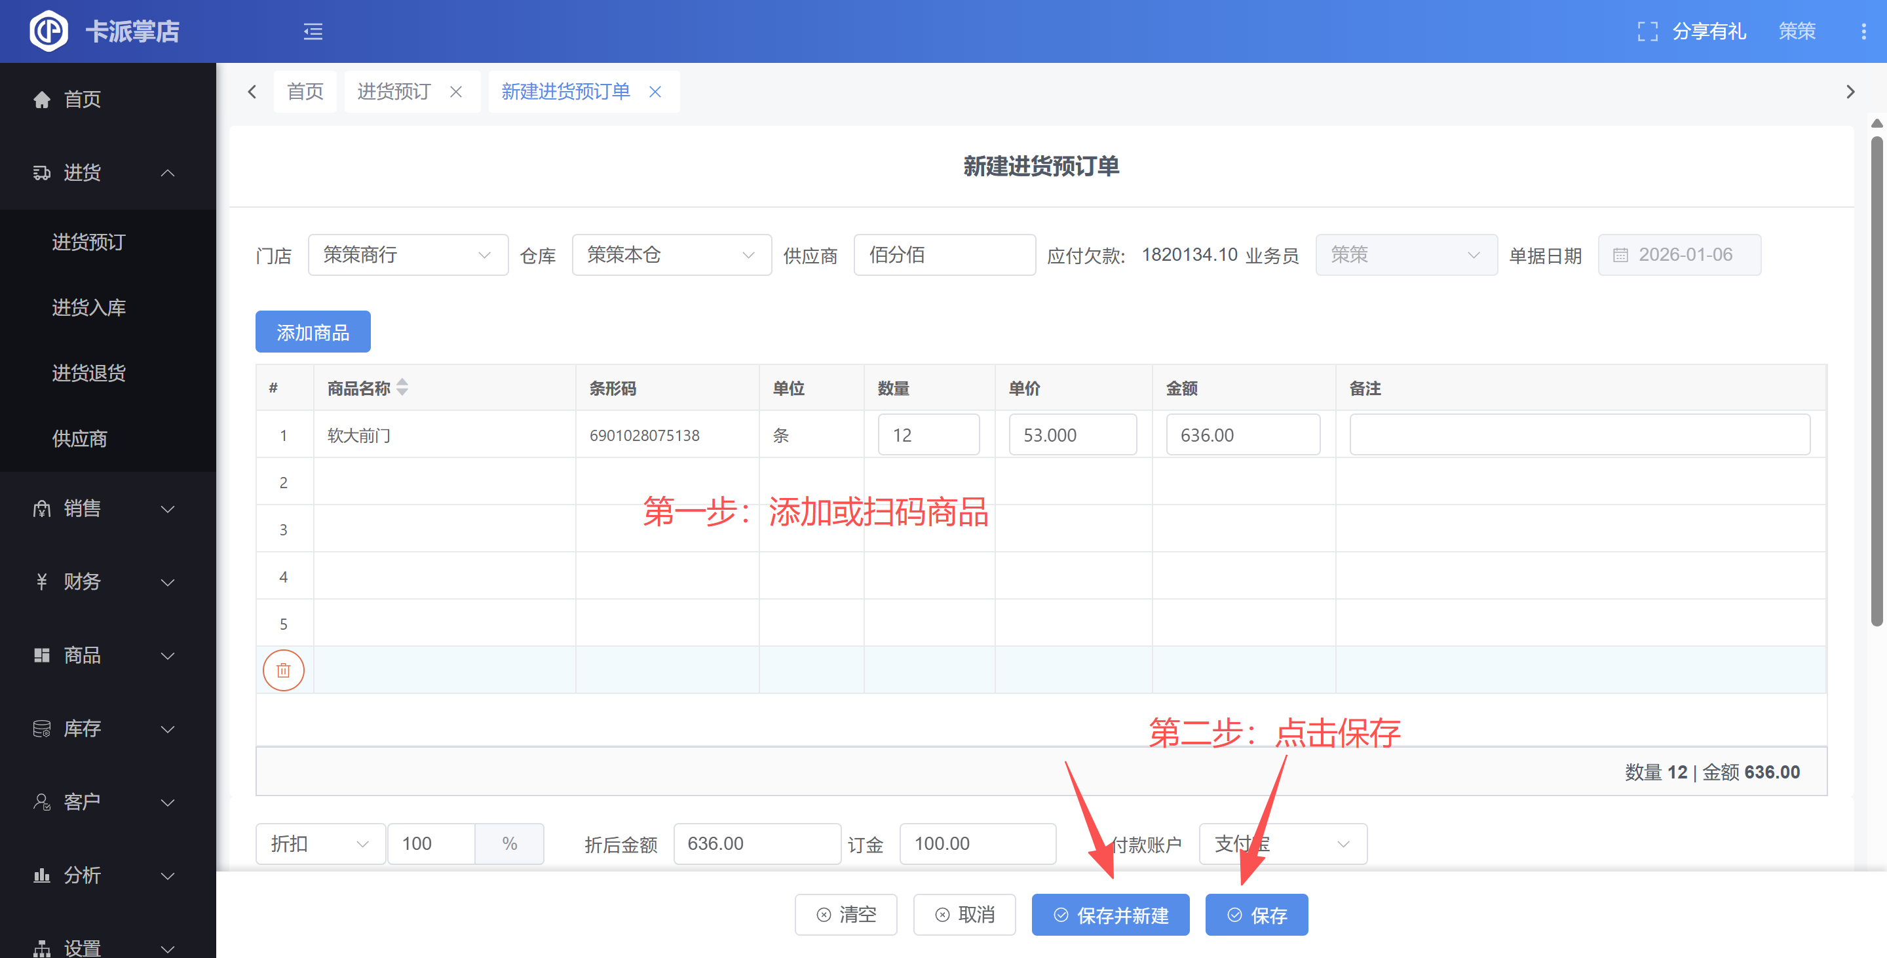Open 进货入库 in the sidebar

(88, 307)
